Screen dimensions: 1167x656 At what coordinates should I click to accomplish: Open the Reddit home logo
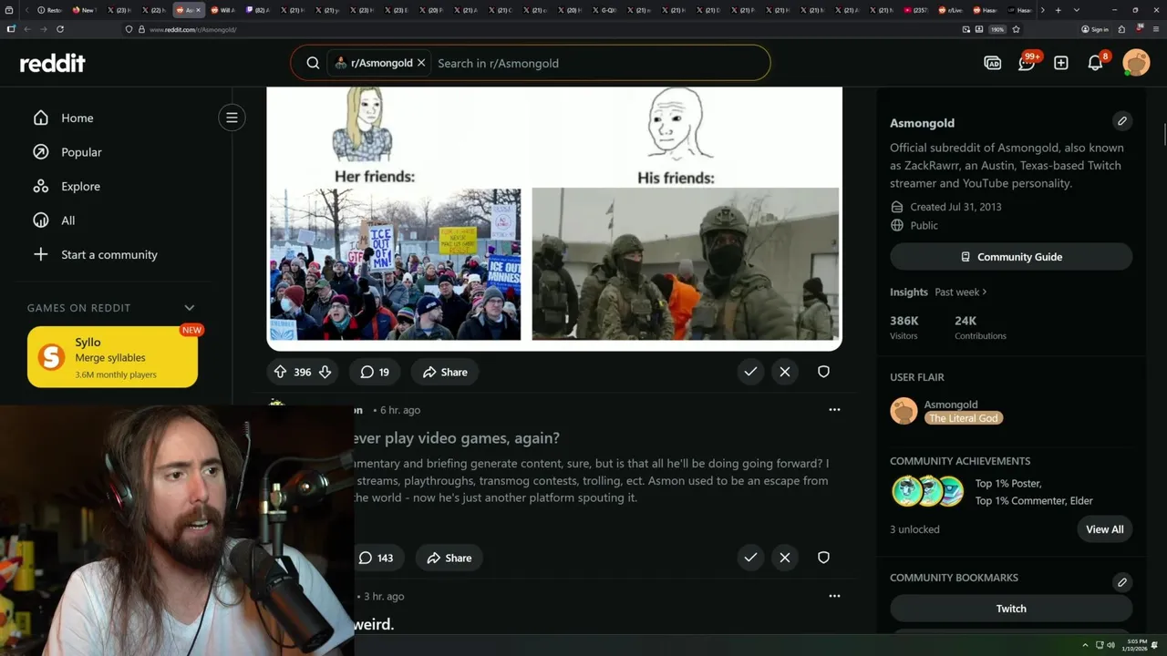53,63
